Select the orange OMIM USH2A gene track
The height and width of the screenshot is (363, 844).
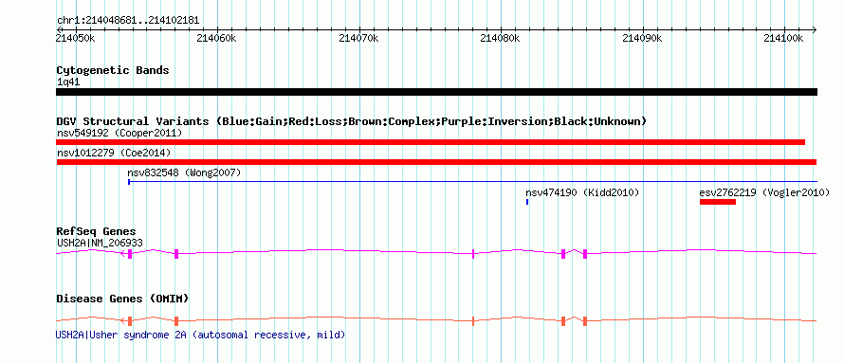pos(436,320)
